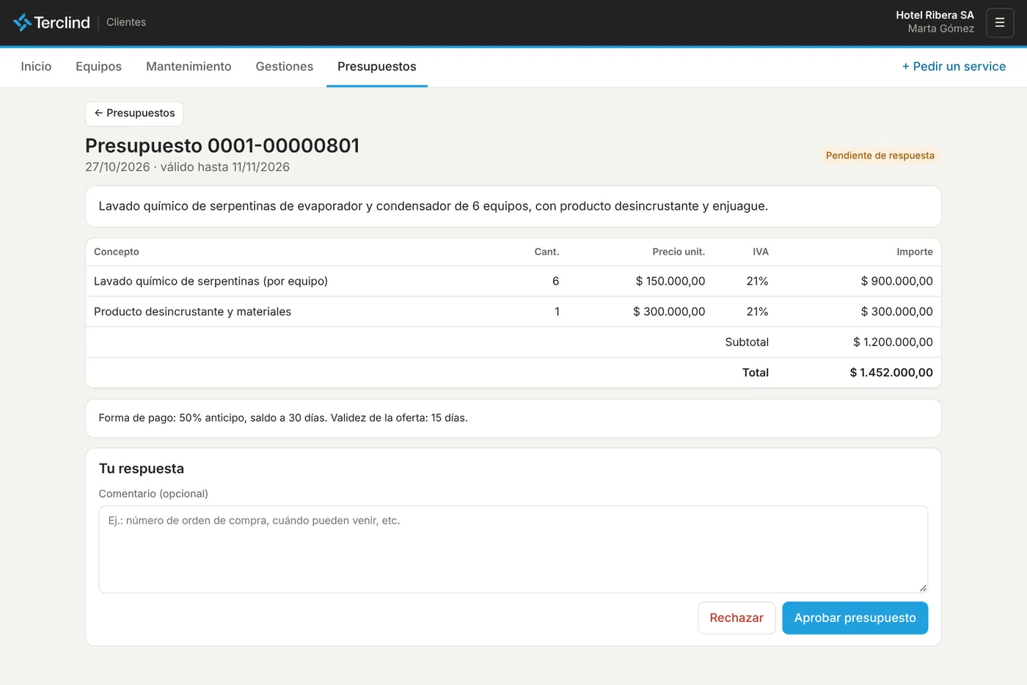The image size is (1027, 685).
Task: Click the Precio unit. column header
Action: (x=679, y=252)
